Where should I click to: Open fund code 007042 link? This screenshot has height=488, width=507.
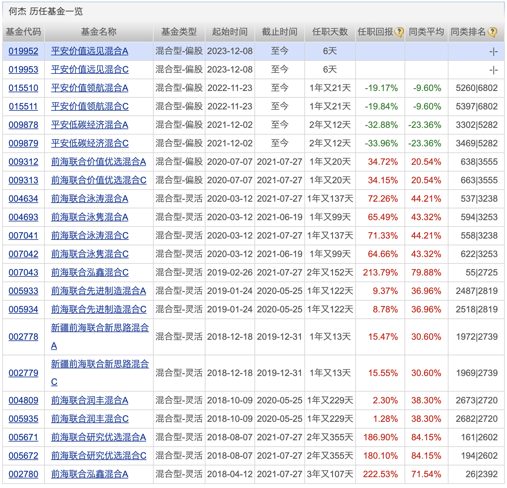click(24, 254)
